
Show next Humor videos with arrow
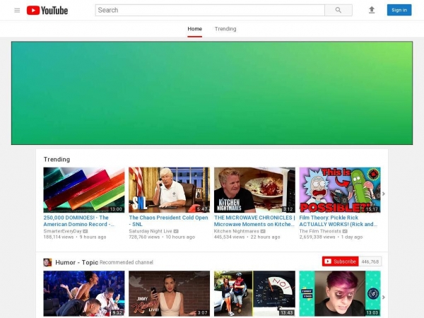[384, 298]
